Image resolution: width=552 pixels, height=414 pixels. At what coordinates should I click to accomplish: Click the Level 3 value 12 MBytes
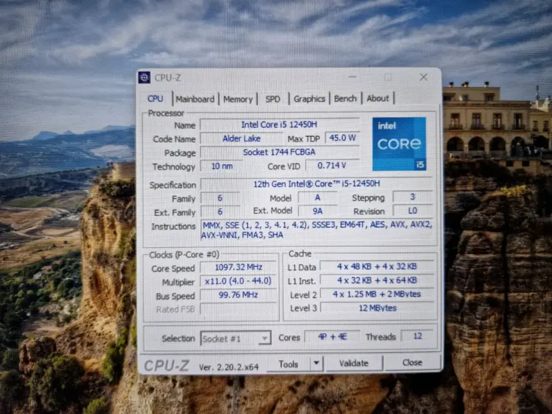pyautogui.click(x=377, y=308)
